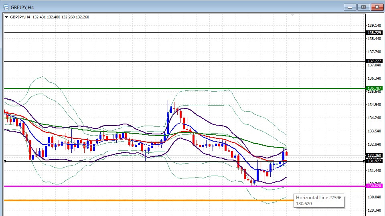Click the 134.240 price axis value
385x216 pixels.
(374, 118)
